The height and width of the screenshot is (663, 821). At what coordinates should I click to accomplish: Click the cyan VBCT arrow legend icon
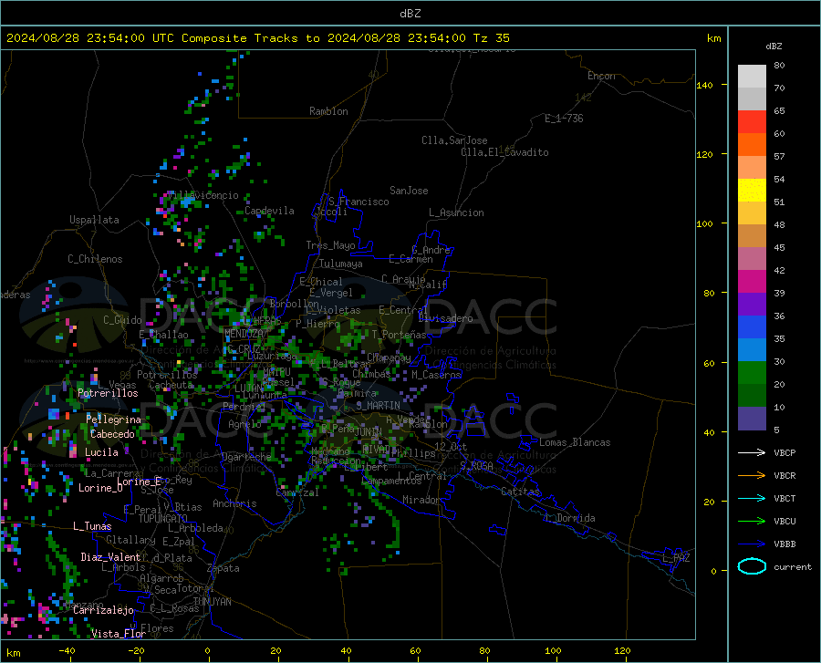pos(752,498)
